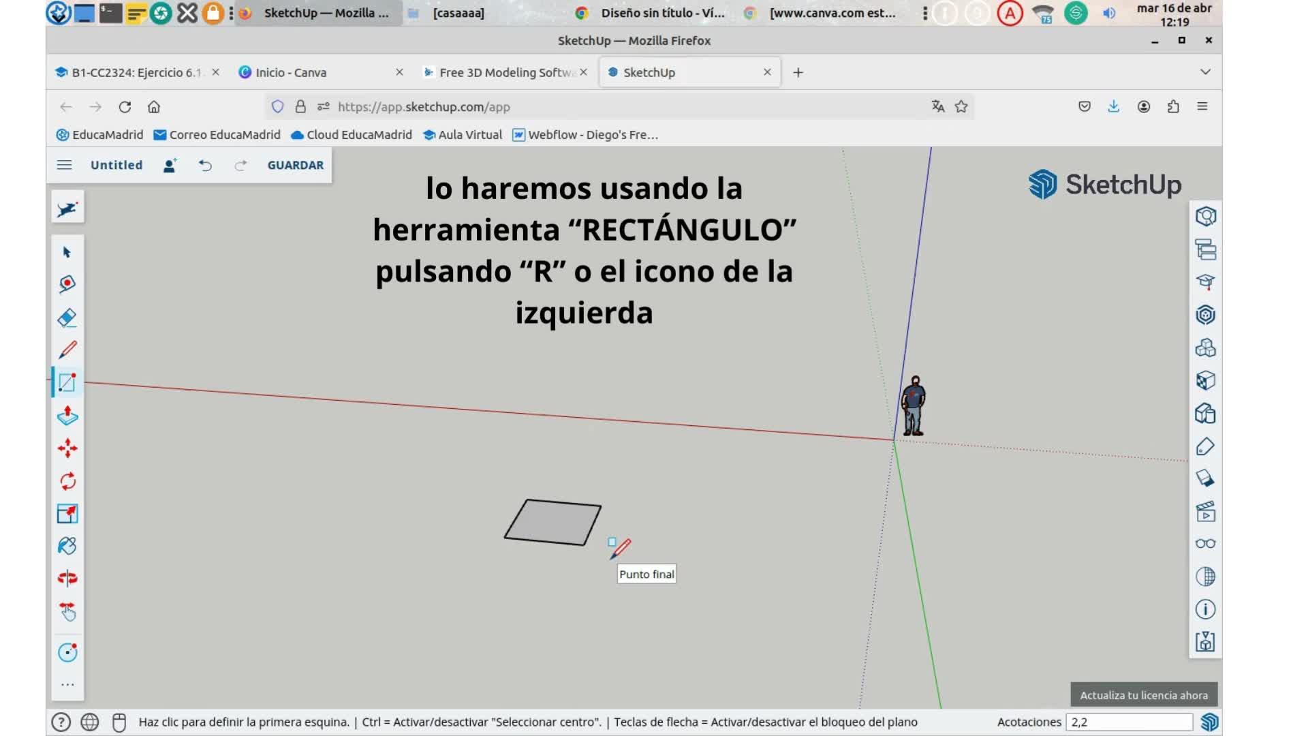
Task: Go to the Firefox home page
Action: [x=154, y=107]
